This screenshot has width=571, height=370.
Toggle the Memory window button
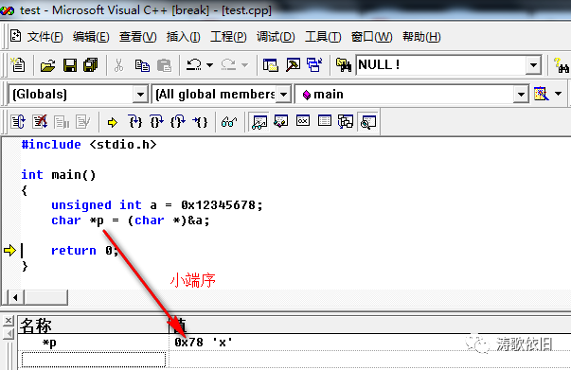324,121
